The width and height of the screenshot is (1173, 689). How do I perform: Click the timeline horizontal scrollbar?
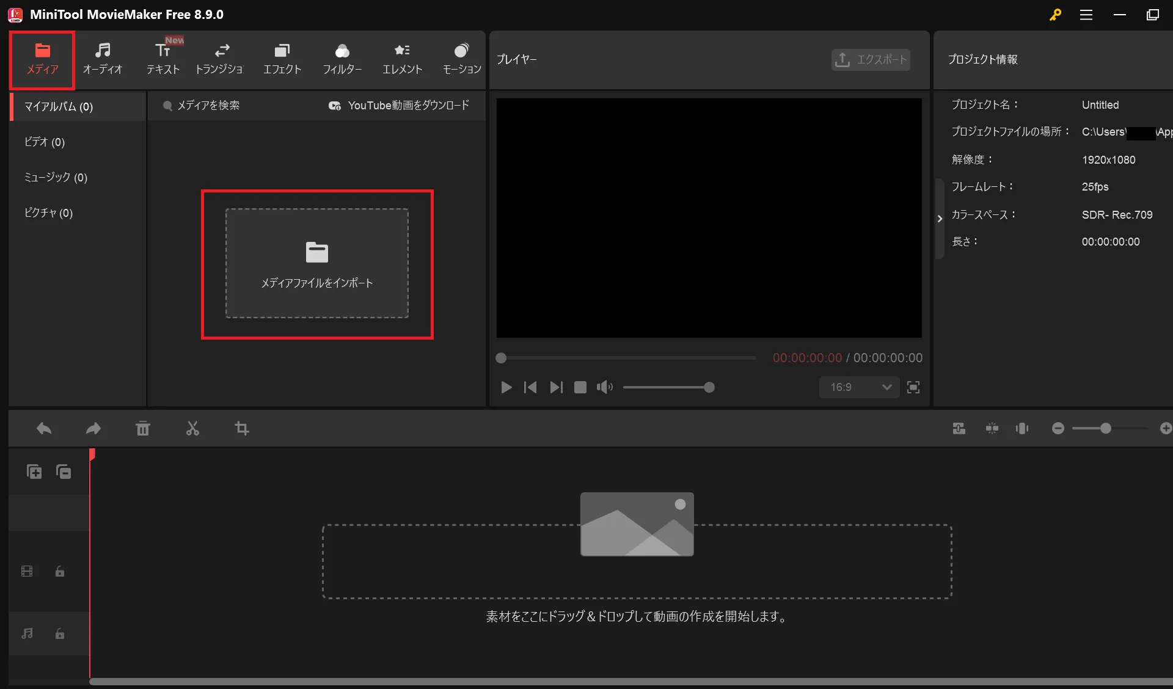[631, 682]
